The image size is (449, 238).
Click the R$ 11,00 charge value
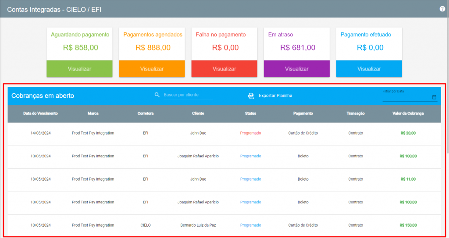click(x=408, y=179)
